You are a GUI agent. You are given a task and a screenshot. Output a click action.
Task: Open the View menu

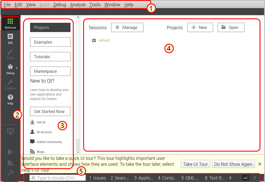[x=31, y=5]
